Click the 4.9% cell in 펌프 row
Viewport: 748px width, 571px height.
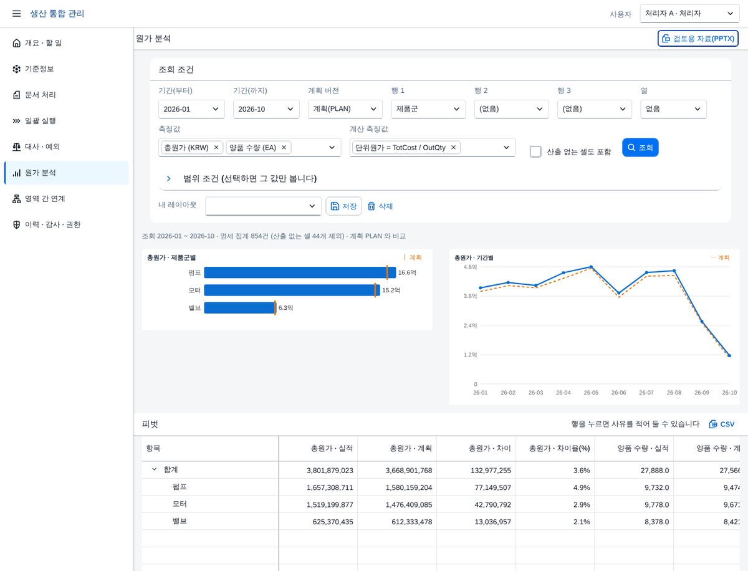tap(555, 487)
